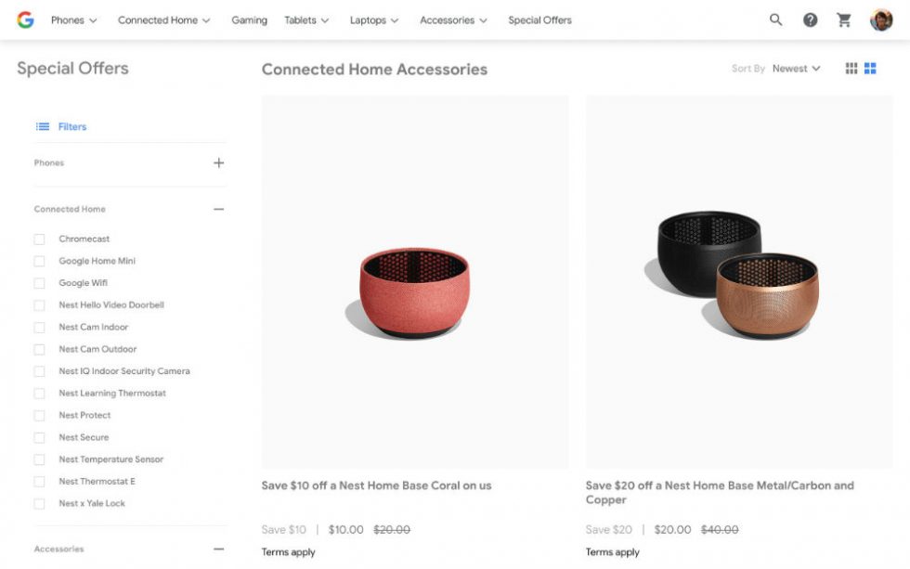Image resolution: width=910 pixels, height=569 pixels.
Task: Expand the Laptops navigation dropdown
Action: [374, 20]
